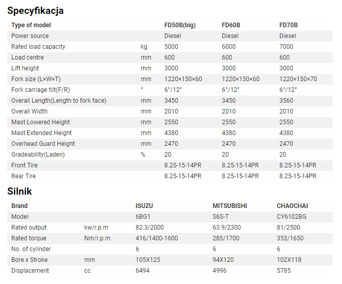This screenshot has height=284, width=342.
Task: Click the 3560 overall length value
Action: [286, 101]
